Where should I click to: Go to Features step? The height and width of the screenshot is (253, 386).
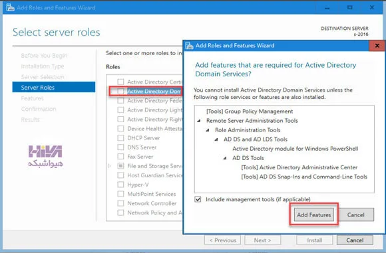tap(32, 98)
